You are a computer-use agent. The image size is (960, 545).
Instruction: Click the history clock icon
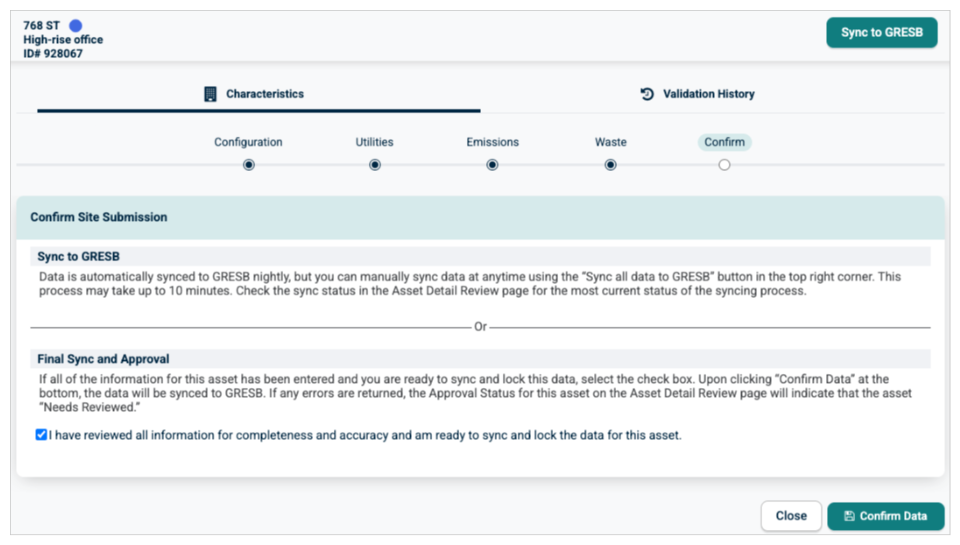tap(647, 94)
